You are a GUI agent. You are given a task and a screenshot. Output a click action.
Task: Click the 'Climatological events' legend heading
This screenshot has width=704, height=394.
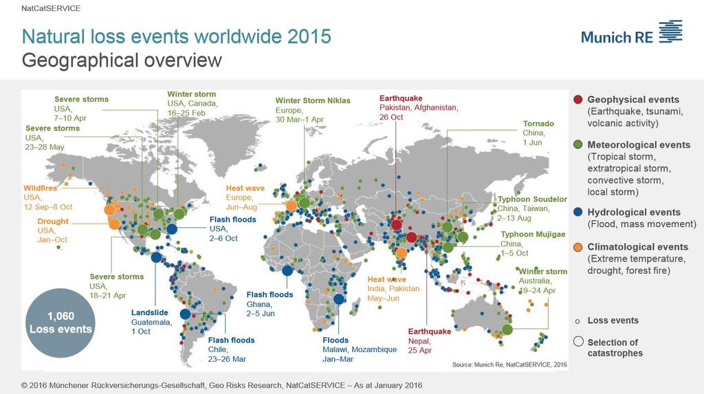[637, 247]
